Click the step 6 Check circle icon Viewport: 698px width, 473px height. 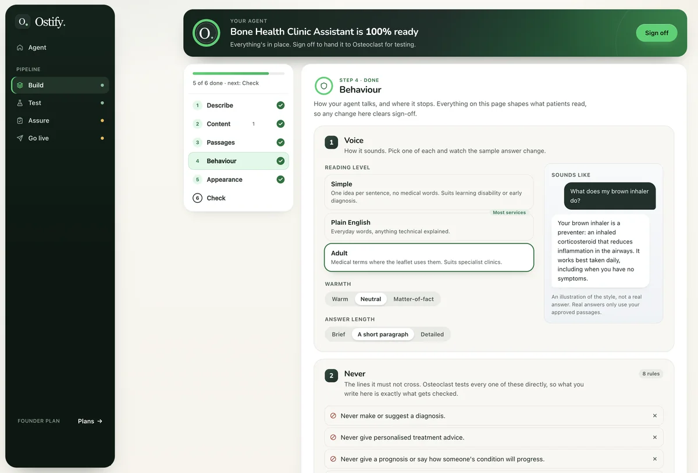197,198
